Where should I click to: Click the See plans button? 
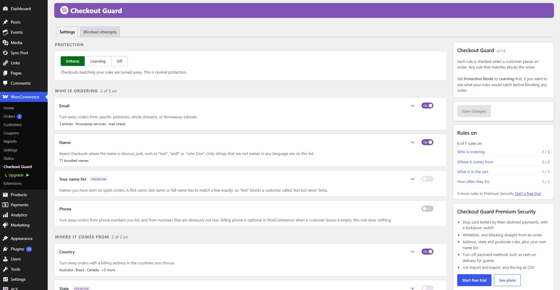pos(507,280)
